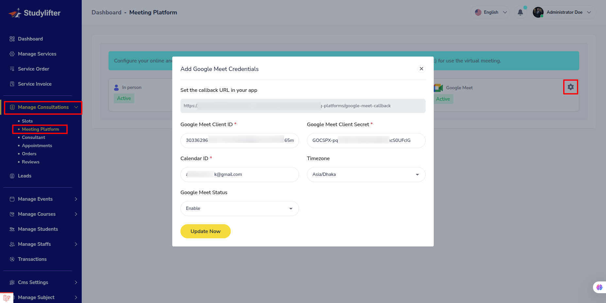Click Administrator Doe avatar

(x=538, y=12)
